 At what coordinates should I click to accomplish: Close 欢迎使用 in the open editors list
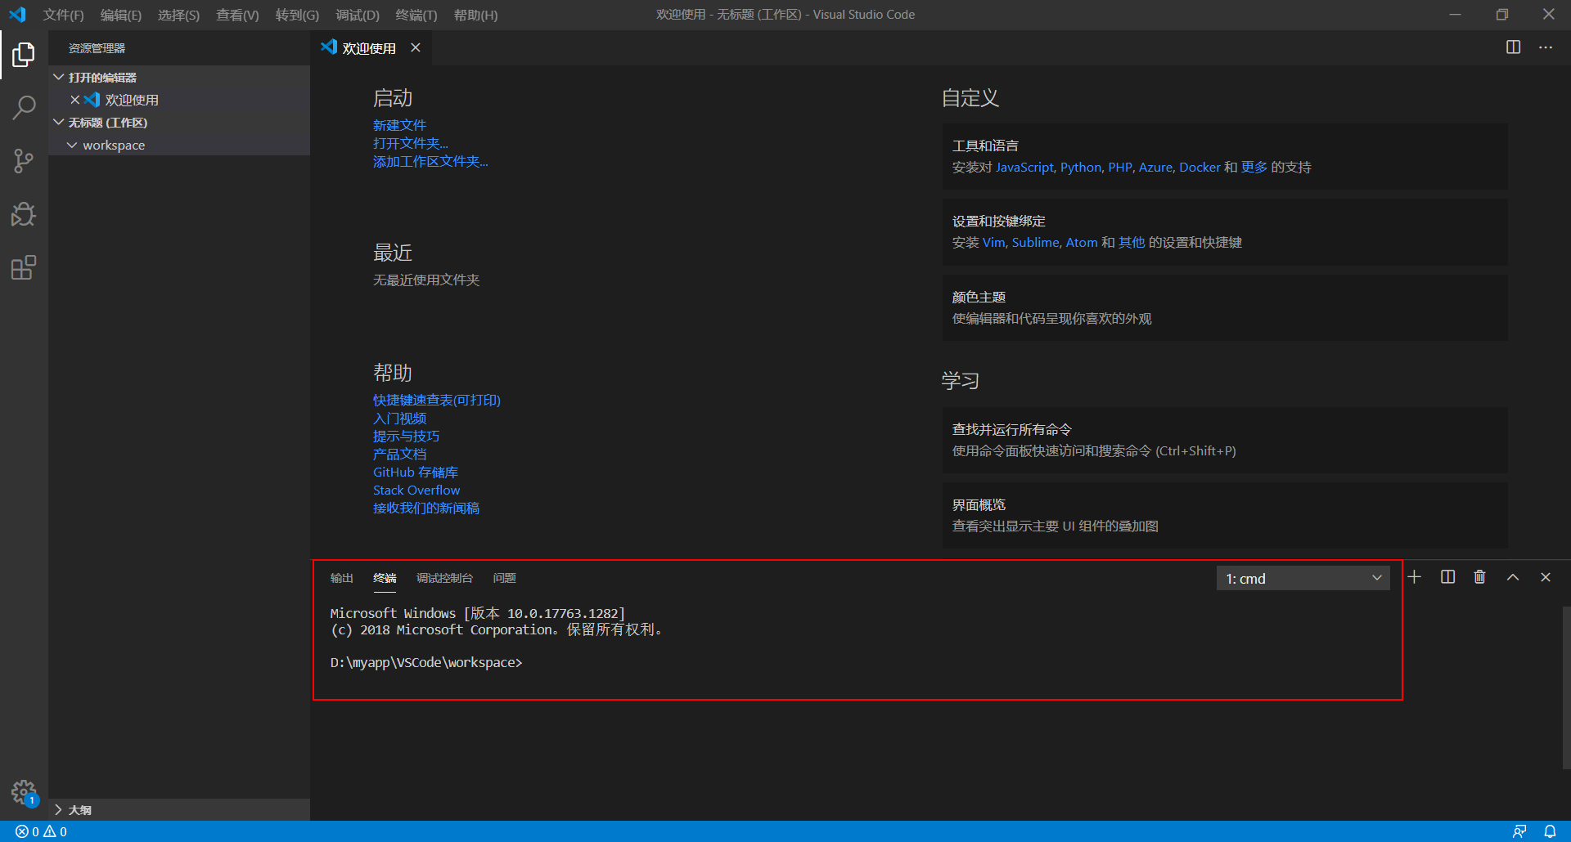coord(74,100)
